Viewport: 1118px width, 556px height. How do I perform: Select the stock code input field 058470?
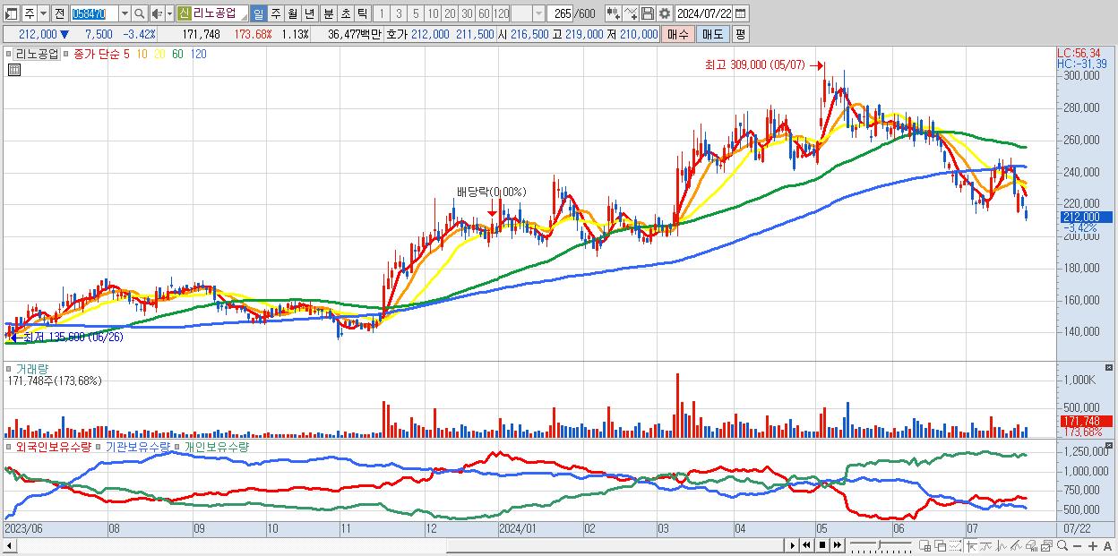pos(95,13)
